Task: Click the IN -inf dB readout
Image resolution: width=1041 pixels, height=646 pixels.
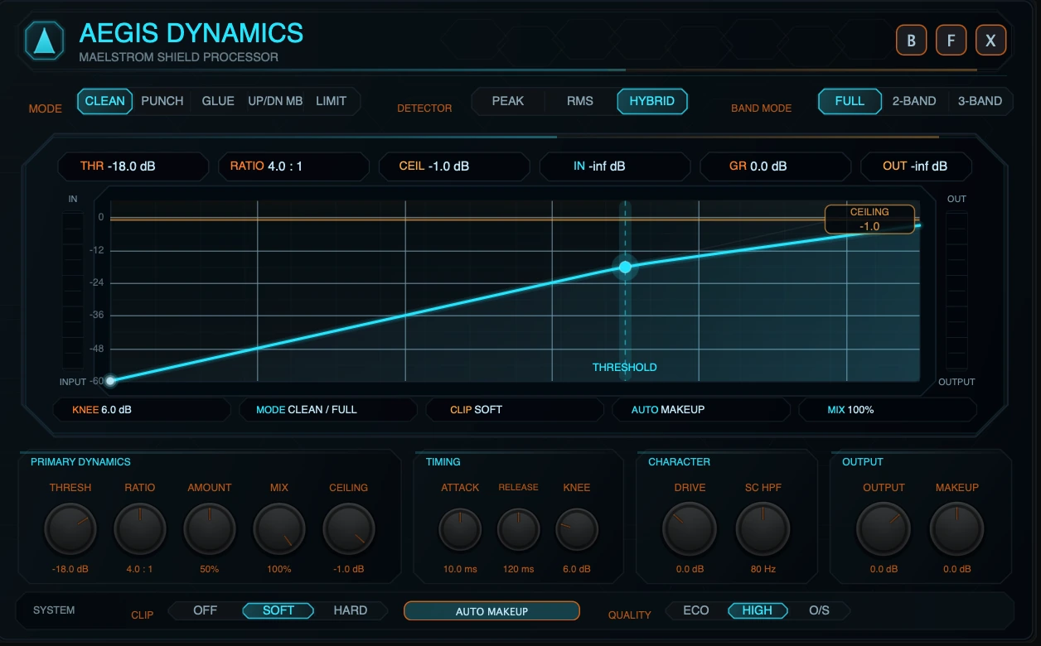Action: (615, 166)
